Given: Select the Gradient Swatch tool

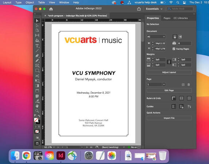Looking at the screenshot, I should [x=37, y=86].
